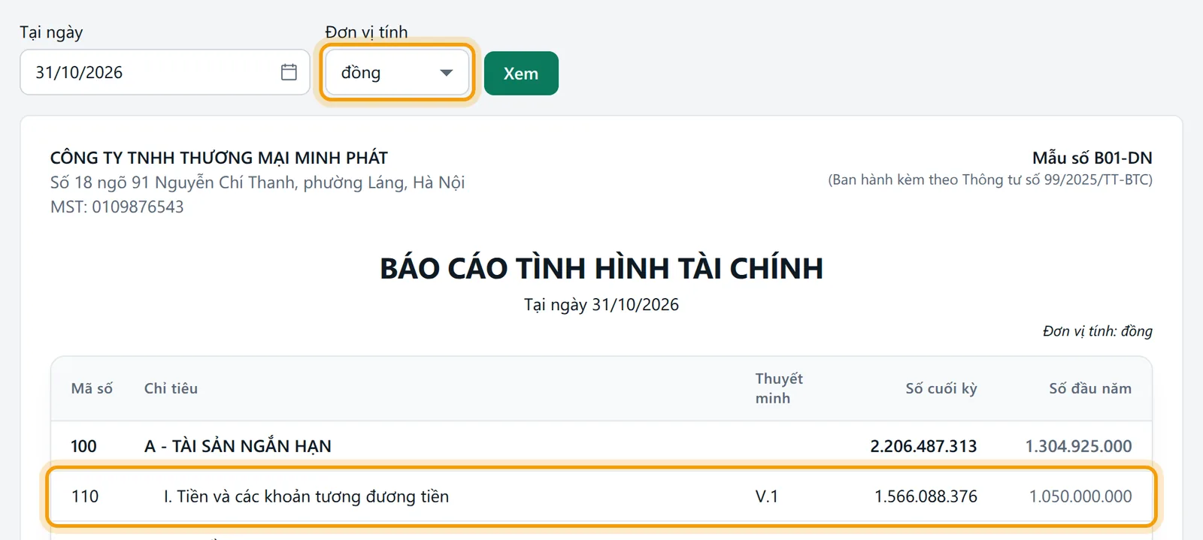Click value 1.566.088.376
Viewport: 1203px width, 540px height.
[926, 496]
